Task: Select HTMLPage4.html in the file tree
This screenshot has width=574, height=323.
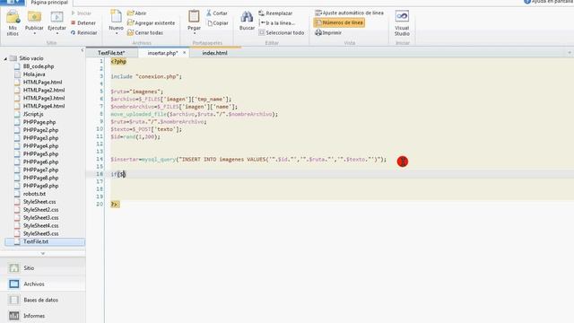Action: coord(44,106)
